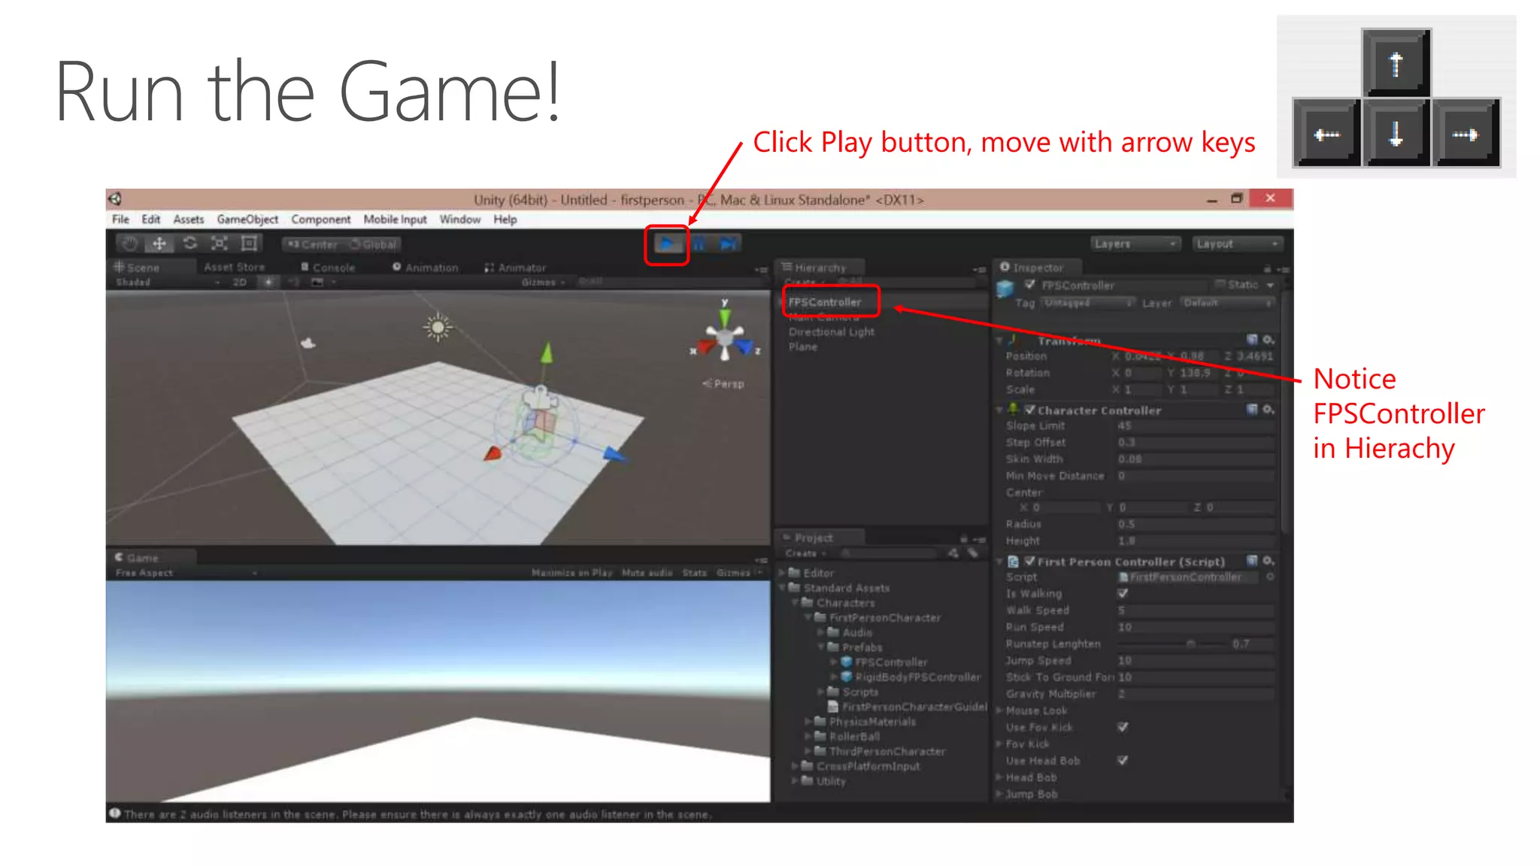Click the scene orientation gizmo
Image resolution: width=1540 pixels, height=866 pixels.
[x=725, y=338]
